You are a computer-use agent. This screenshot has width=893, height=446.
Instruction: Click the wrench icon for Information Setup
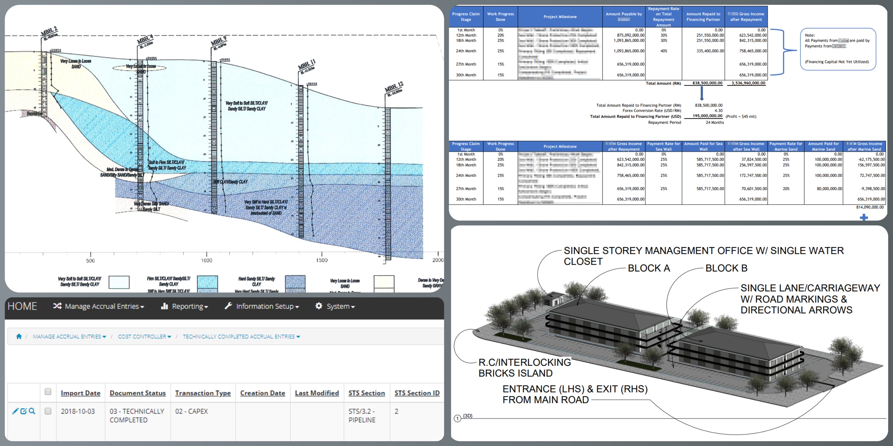tap(228, 306)
